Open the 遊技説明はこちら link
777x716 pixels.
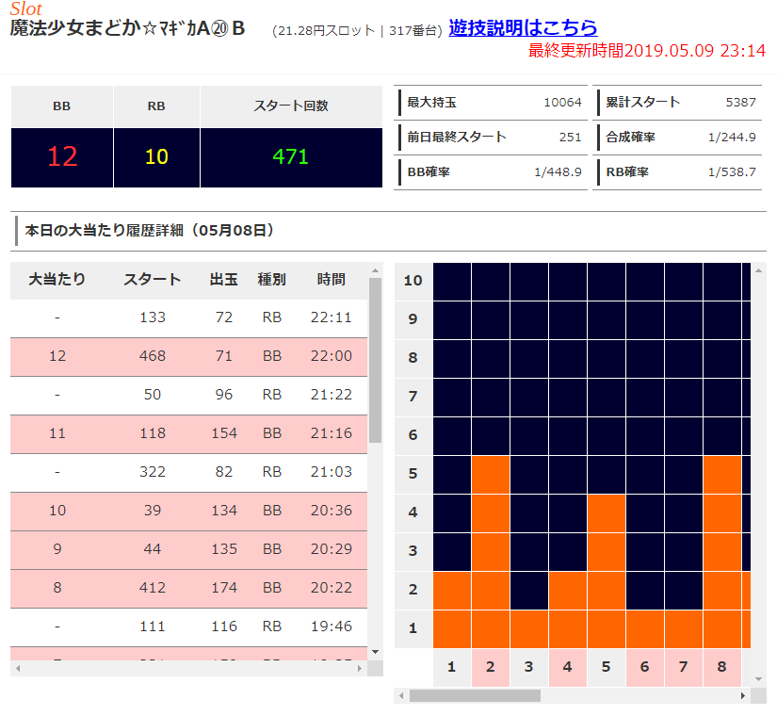(x=523, y=27)
